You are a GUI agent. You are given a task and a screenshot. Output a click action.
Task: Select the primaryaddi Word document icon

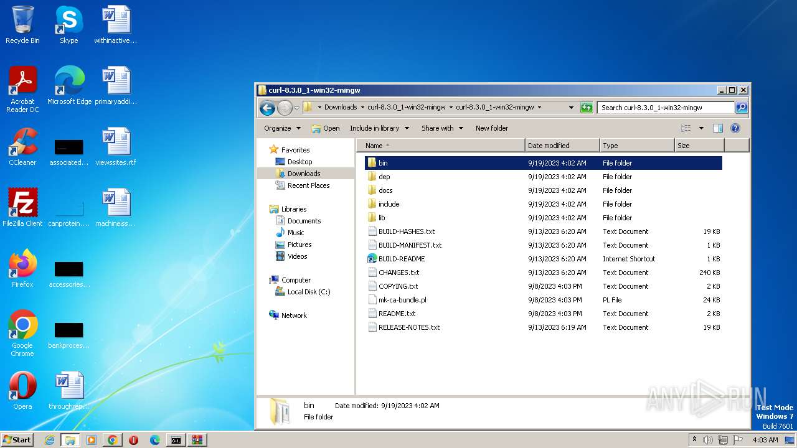116,86
